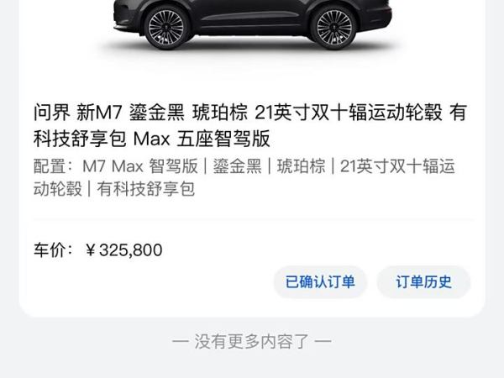504x378 pixels.
Task: Tap the 车价： label
Action: [54, 250]
